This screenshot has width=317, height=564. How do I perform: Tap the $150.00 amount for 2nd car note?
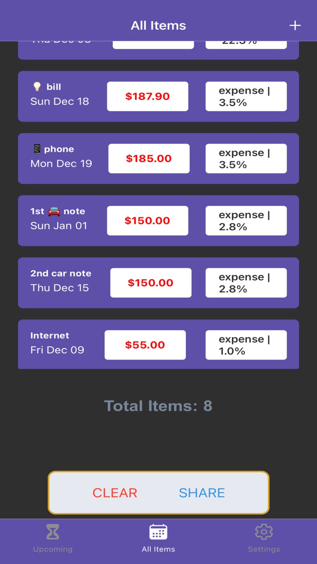coord(151,283)
